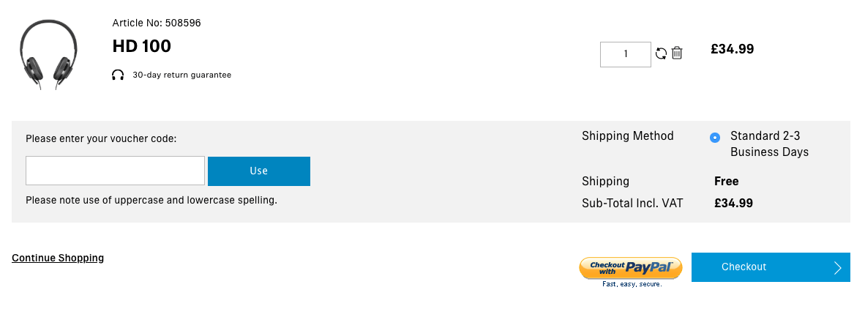Click the PayPal logo checkout image
This screenshot has height=320, width=865.
point(631,268)
